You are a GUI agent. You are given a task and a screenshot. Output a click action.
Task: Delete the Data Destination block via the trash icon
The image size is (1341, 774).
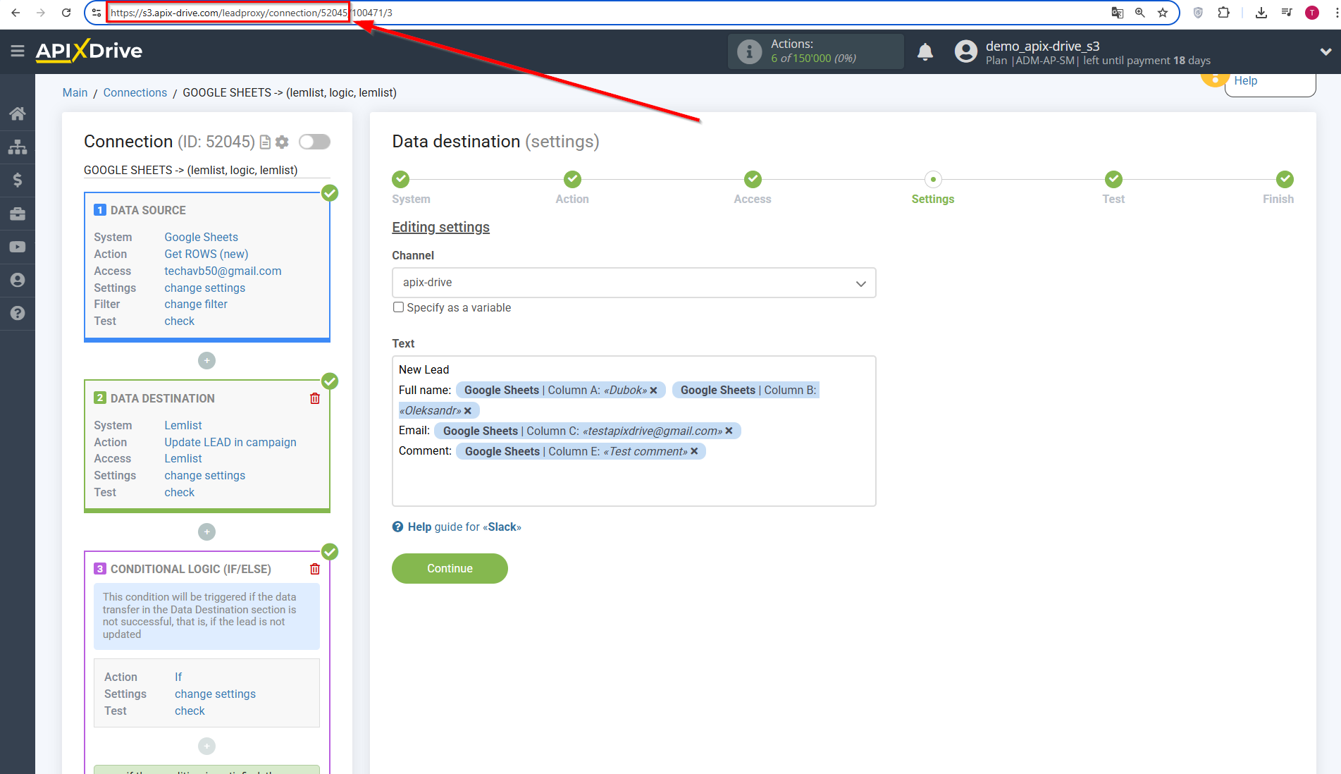tap(315, 398)
